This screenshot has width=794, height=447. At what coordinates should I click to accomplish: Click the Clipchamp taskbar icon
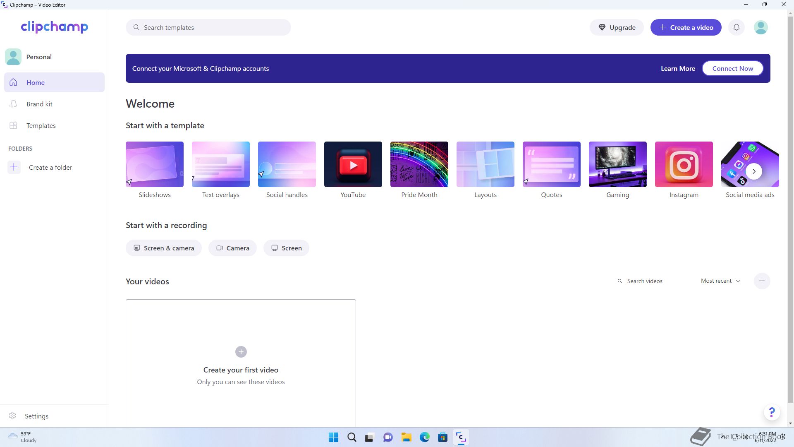461,437
